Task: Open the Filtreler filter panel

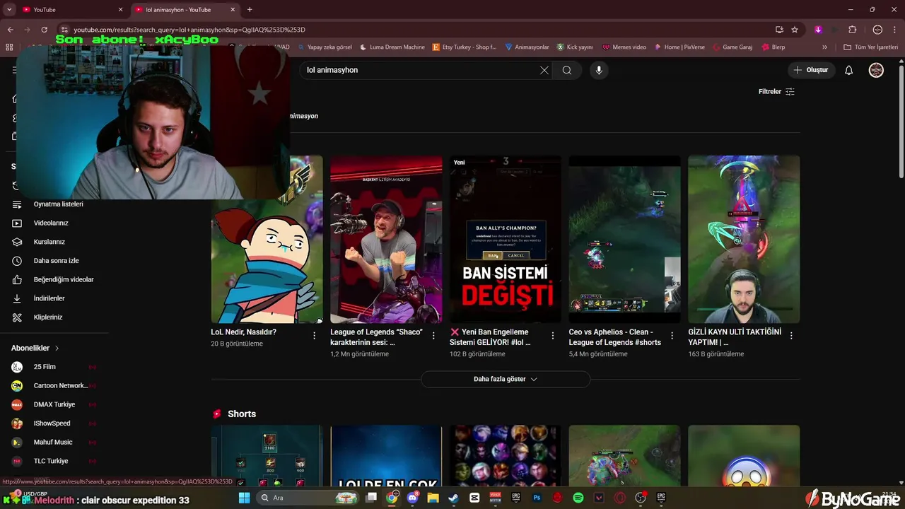Action: (x=776, y=92)
